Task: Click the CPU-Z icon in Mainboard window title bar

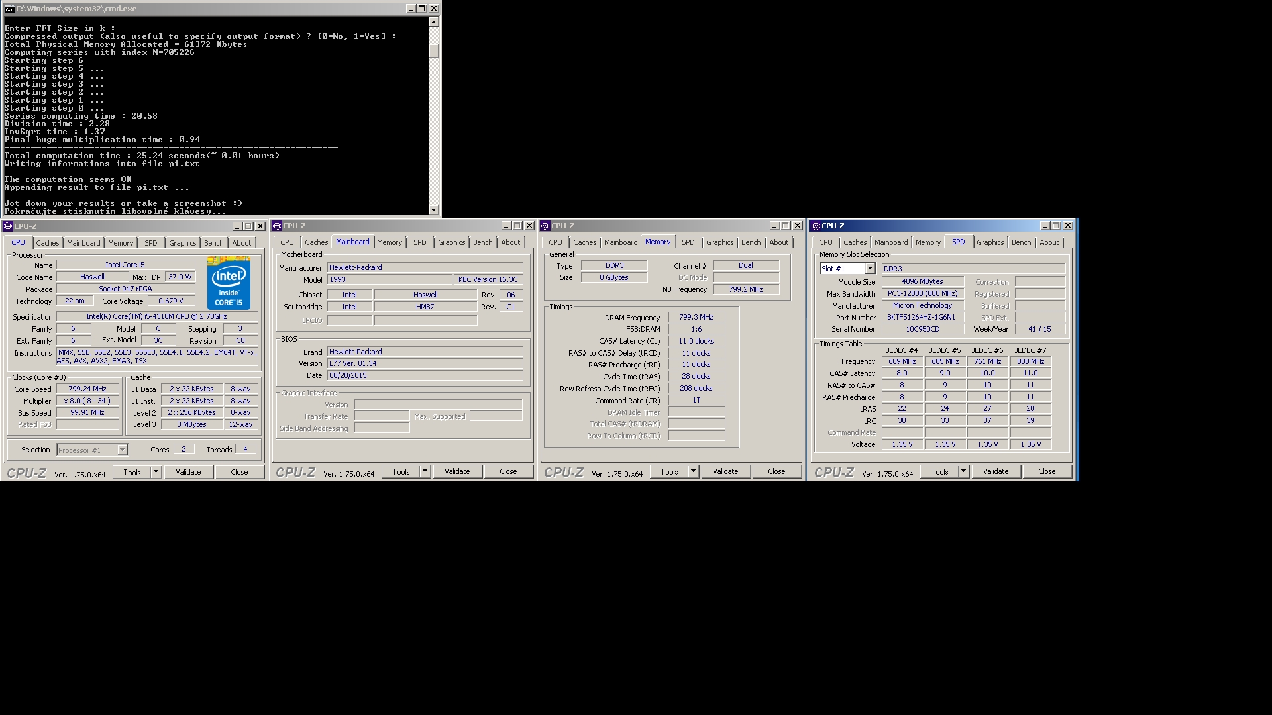Action: pos(277,226)
